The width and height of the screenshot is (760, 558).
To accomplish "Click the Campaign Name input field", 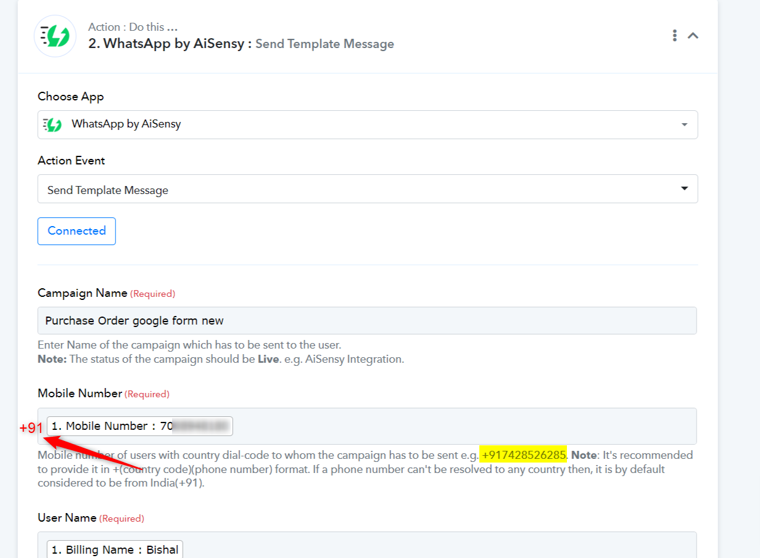I will [367, 321].
